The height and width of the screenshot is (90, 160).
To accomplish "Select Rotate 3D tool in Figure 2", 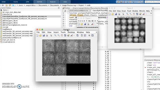I will pyautogui.click(x=137, y=14).
